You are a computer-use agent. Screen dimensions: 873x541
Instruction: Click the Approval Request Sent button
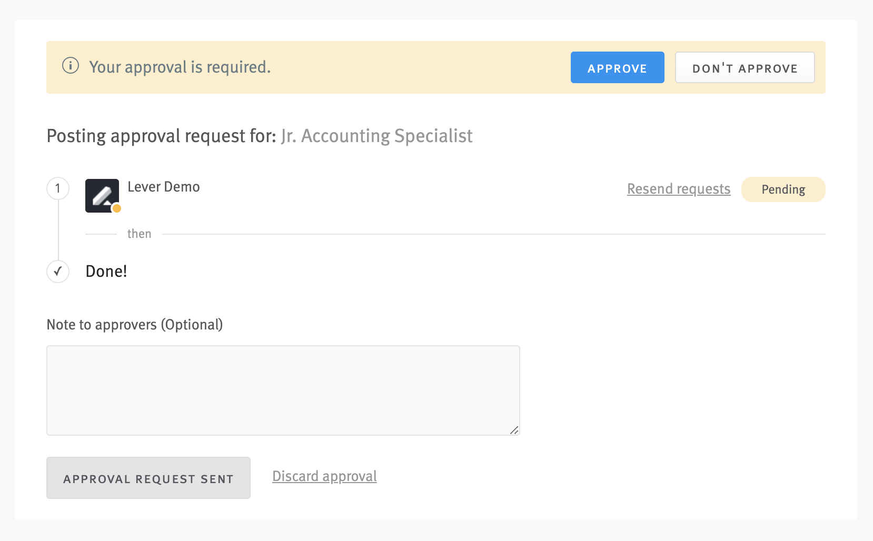pos(148,478)
